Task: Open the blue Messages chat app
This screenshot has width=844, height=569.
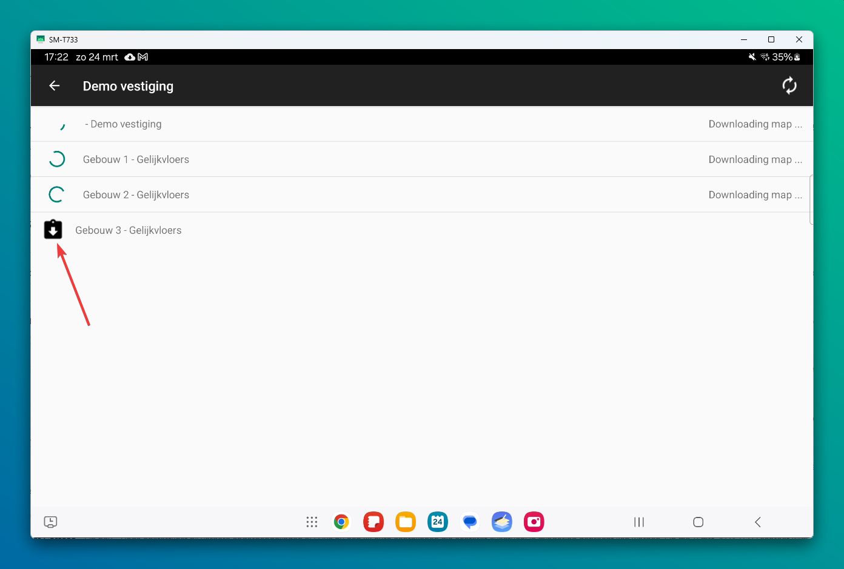Action: click(x=470, y=522)
